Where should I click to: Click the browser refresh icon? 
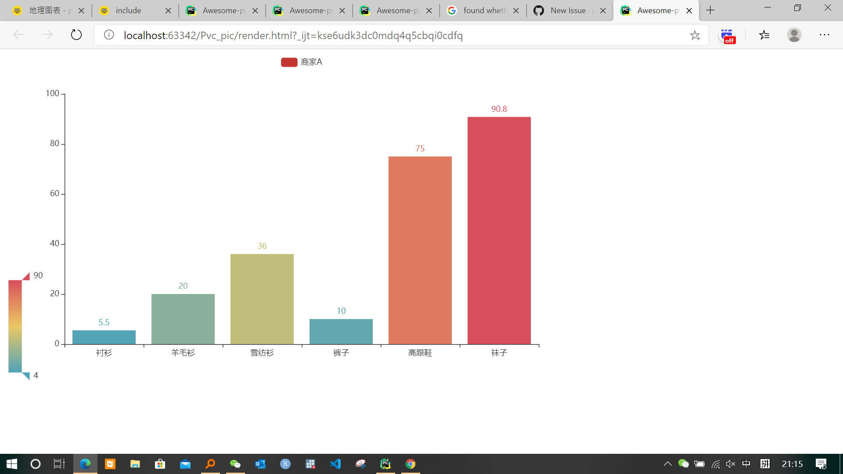click(76, 35)
